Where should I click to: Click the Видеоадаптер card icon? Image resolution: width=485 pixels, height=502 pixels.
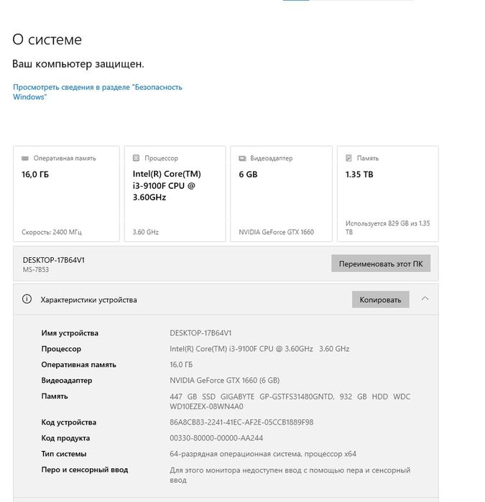point(242,158)
